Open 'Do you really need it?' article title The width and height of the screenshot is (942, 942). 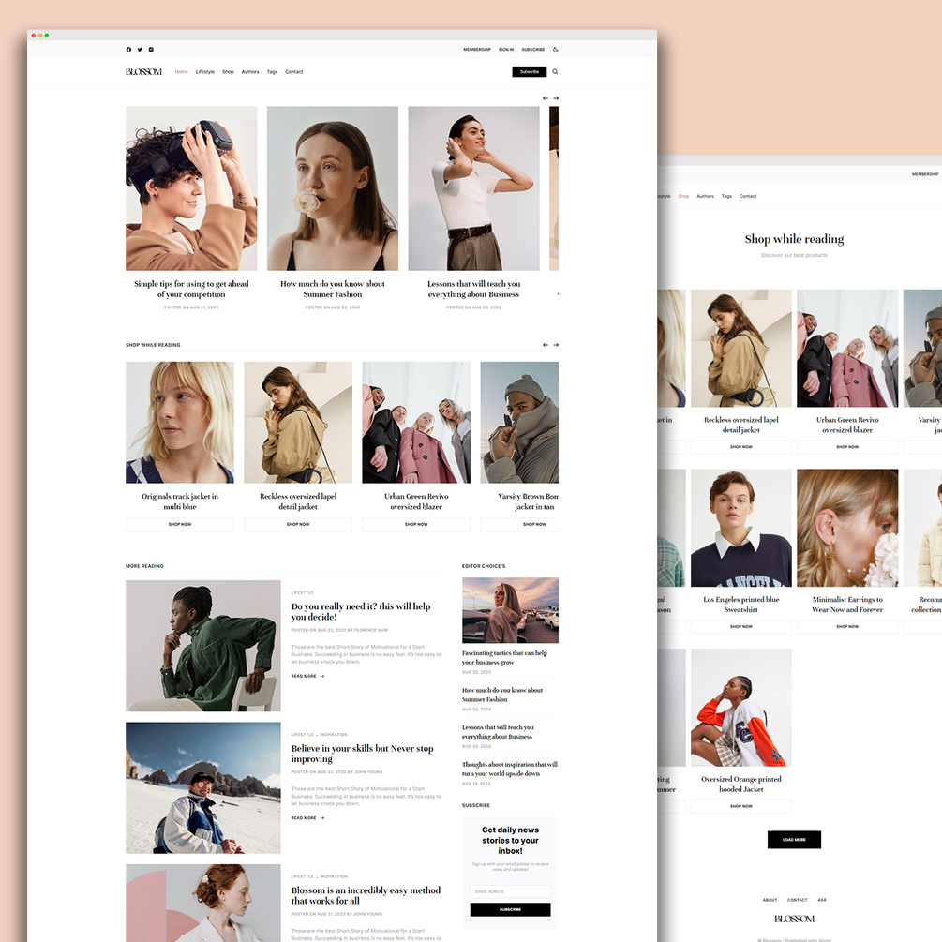(x=361, y=611)
